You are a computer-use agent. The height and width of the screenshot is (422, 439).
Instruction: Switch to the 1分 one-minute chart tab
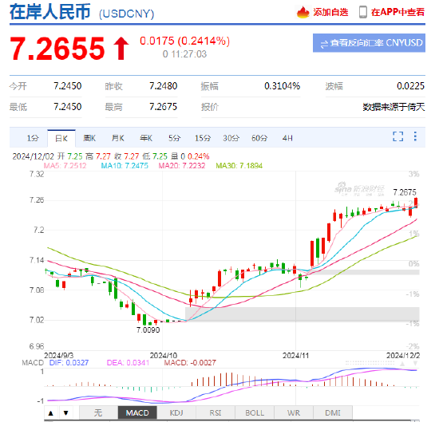[x=33, y=138]
